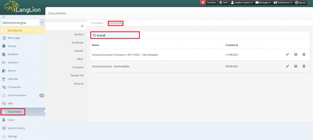Expand the Messages dropdown
This screenshot has width=313, height=140.
point(263,3)
